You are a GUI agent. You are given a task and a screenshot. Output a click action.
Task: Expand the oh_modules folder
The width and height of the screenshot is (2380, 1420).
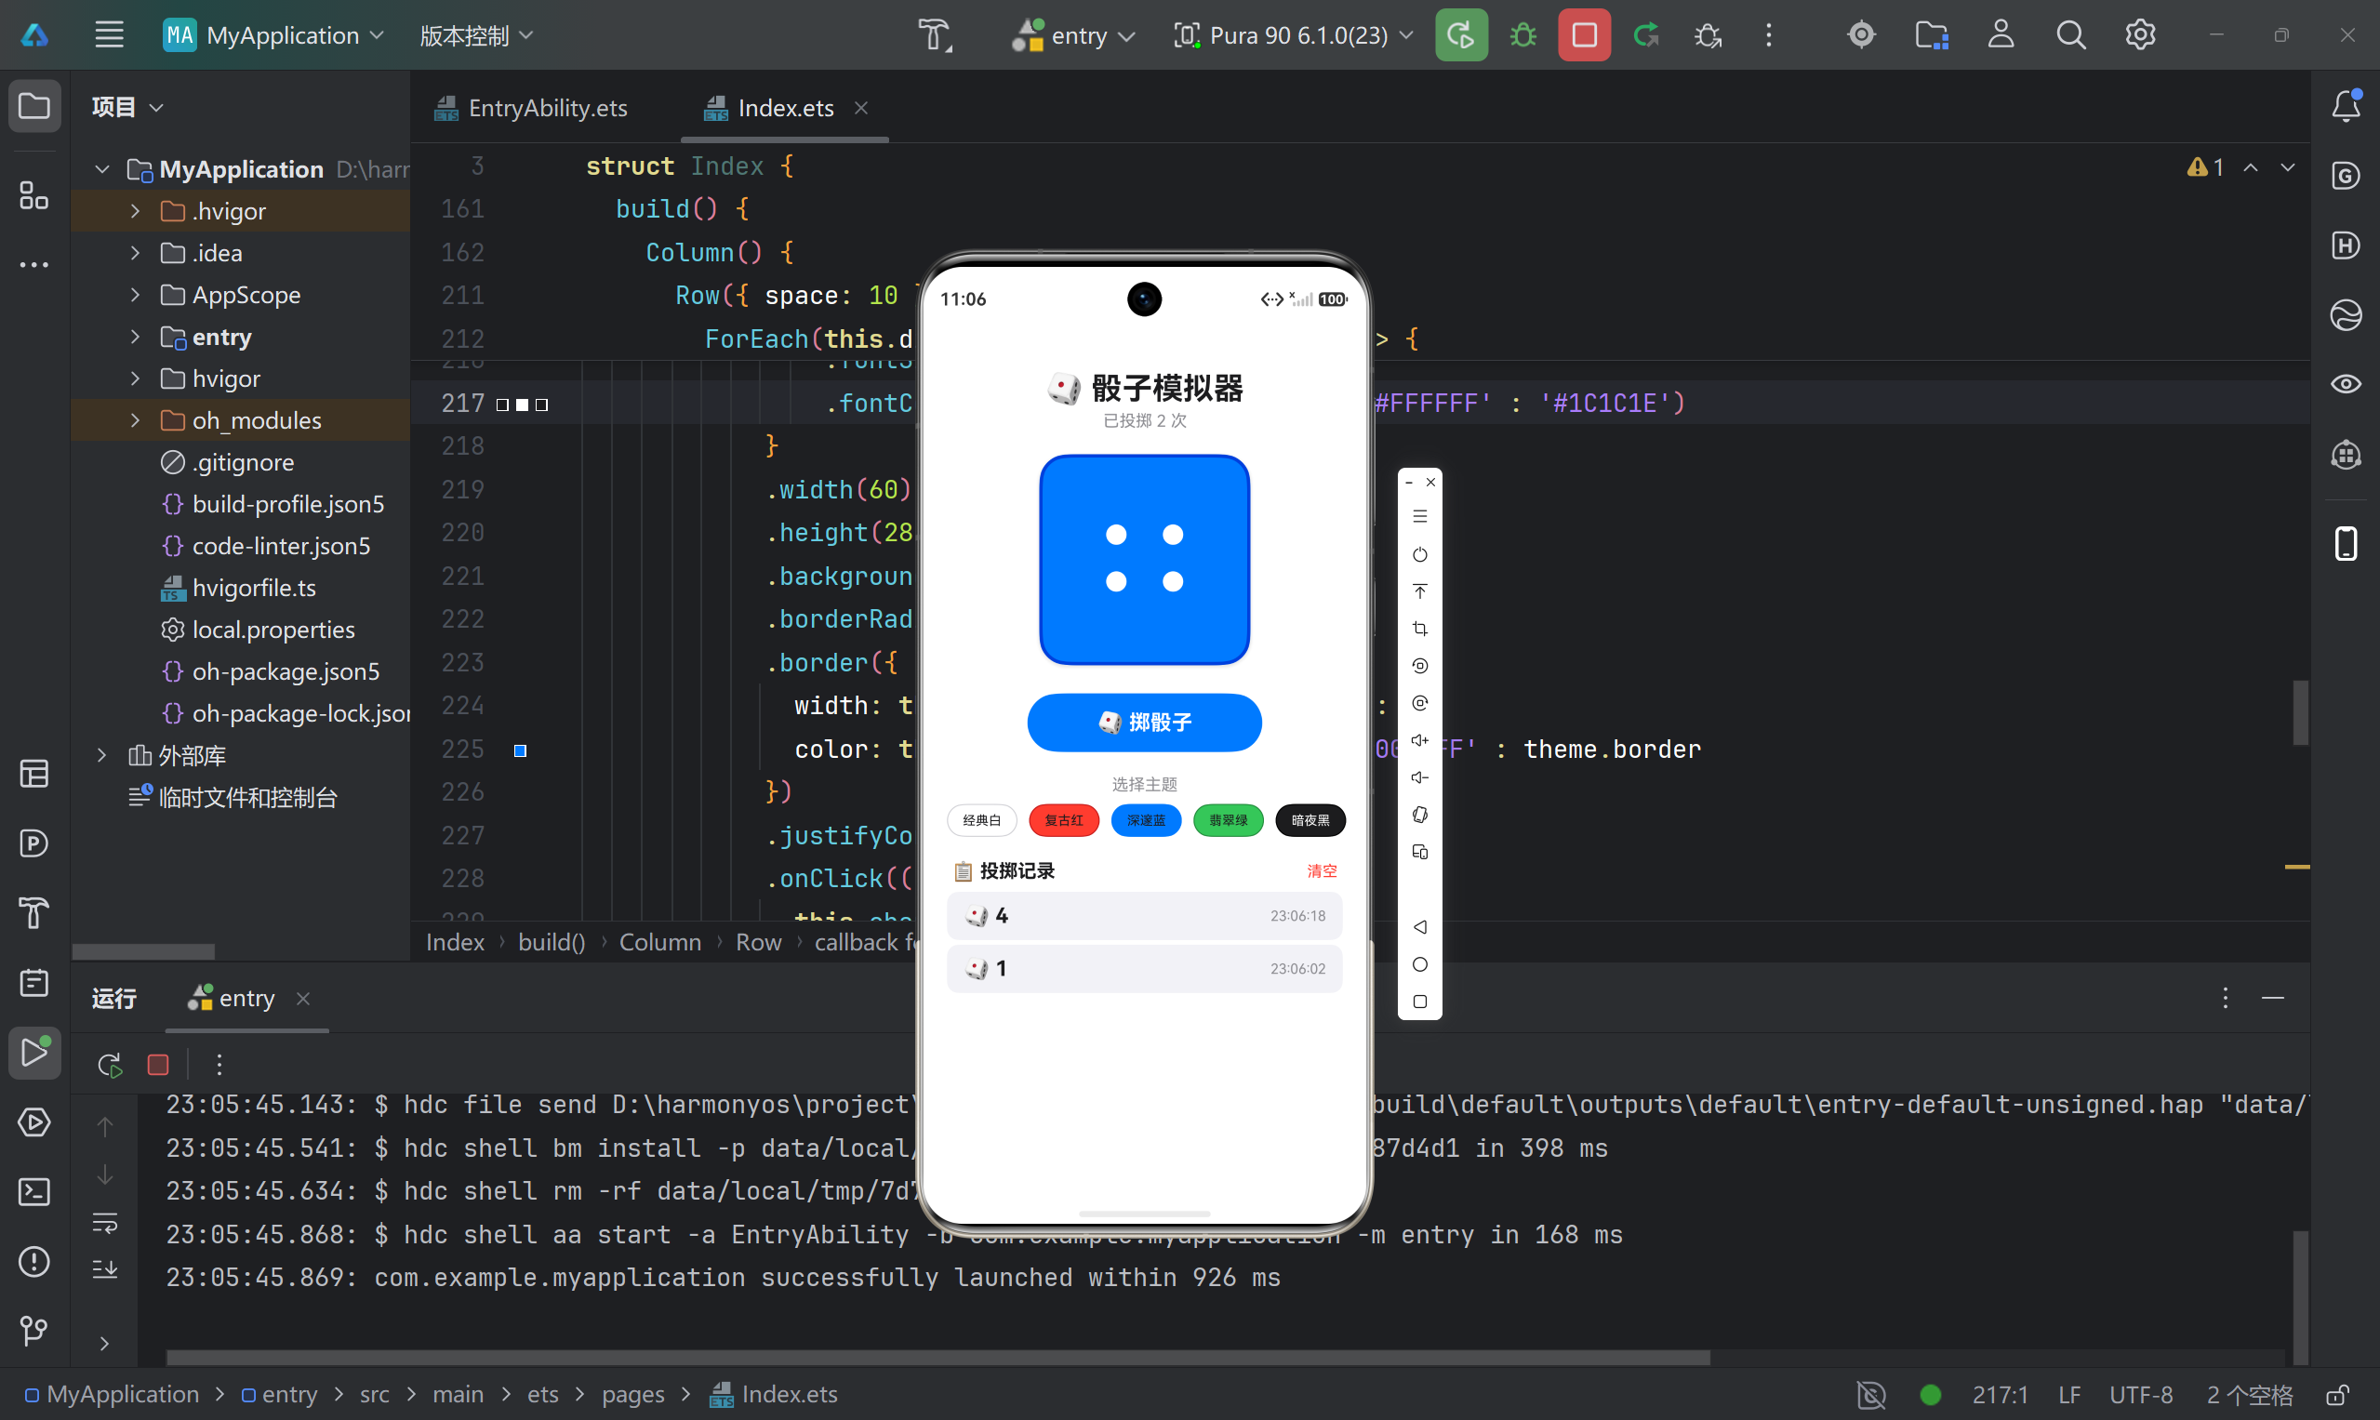click(135, 420)
